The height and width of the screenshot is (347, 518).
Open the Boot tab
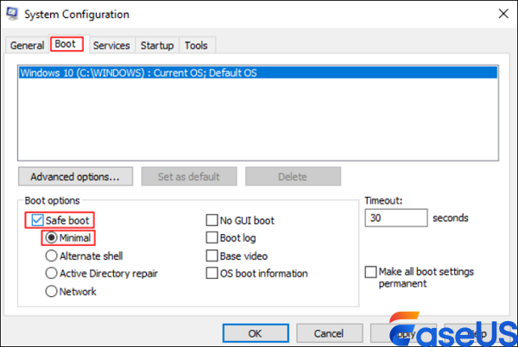(66, 45)
